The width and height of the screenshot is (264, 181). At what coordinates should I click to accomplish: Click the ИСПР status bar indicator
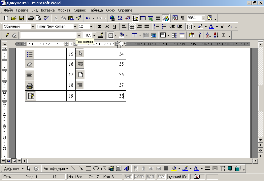139,177
